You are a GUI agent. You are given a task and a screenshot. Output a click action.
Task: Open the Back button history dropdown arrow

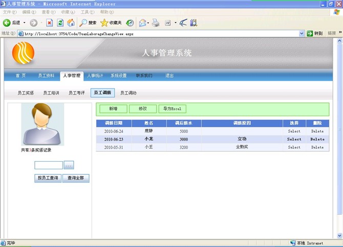[x=24, y=23]
